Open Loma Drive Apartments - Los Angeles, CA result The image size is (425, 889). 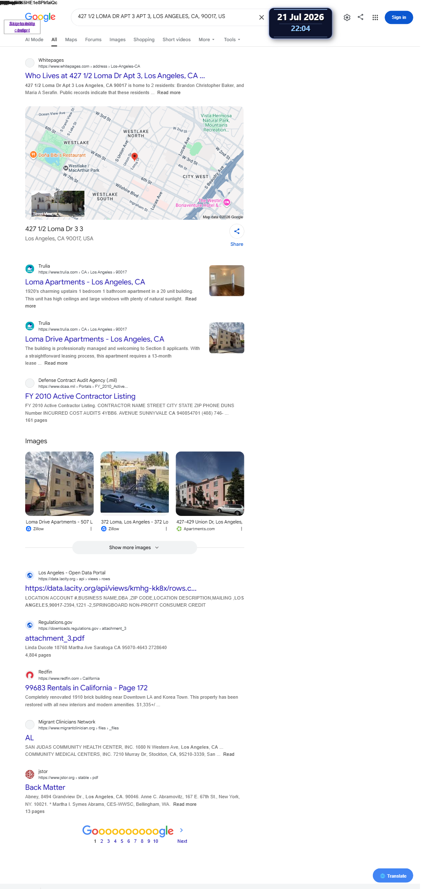pyautogui.click(x=94, y=339)
